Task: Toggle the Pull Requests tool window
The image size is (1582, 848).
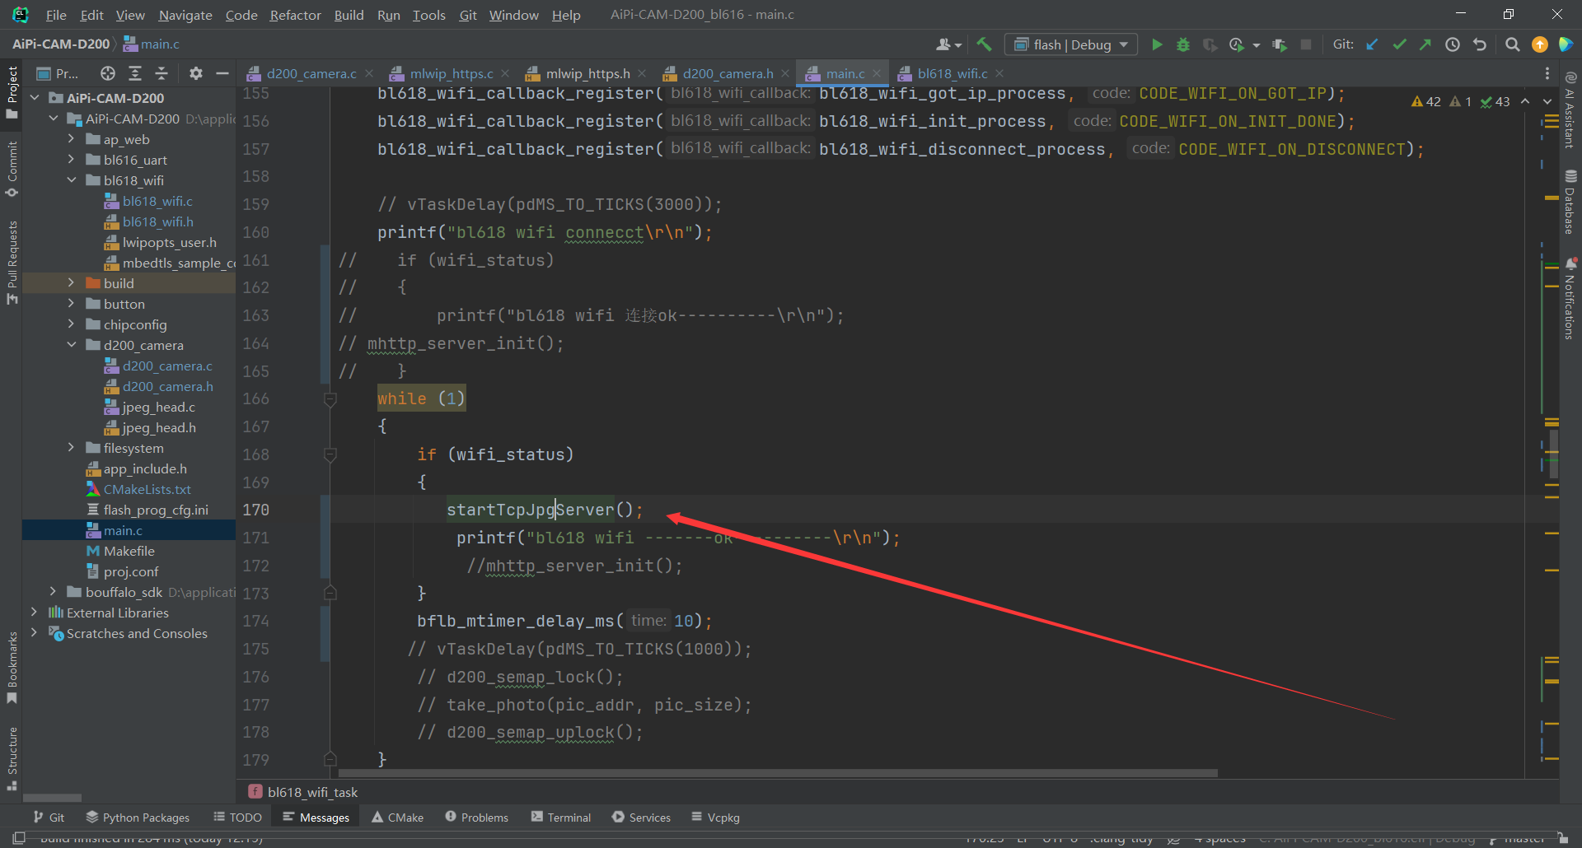Action: [12, 262]
